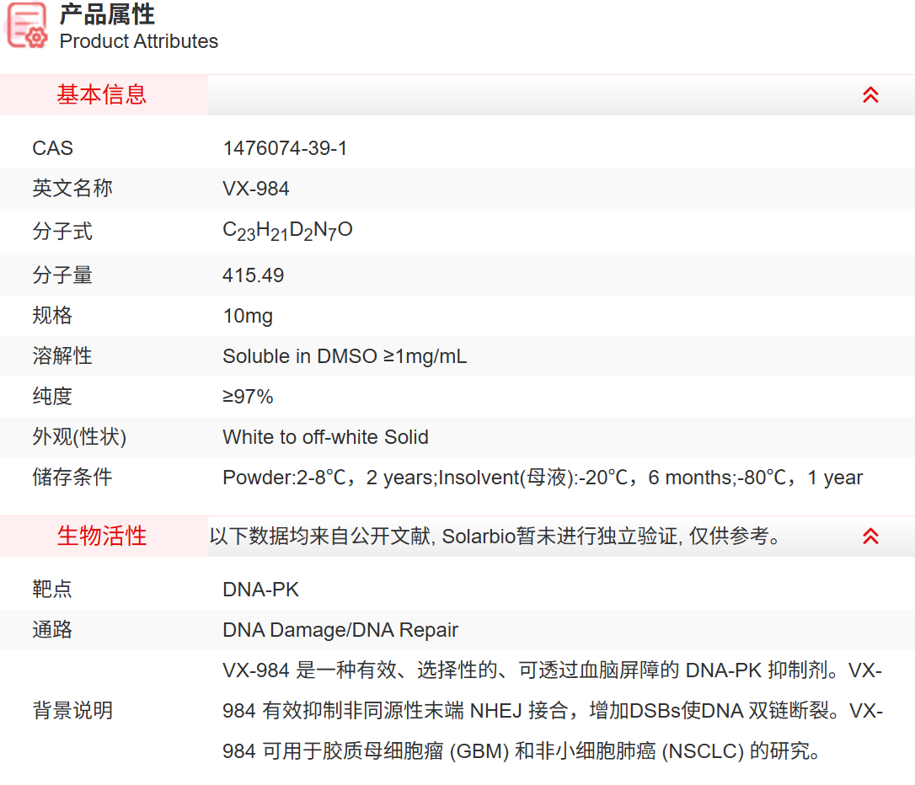The height and width of the screenshot is (785, 915).
Task: Collapse the 基本信息 section with its chevron
Action: coord(870,95)
